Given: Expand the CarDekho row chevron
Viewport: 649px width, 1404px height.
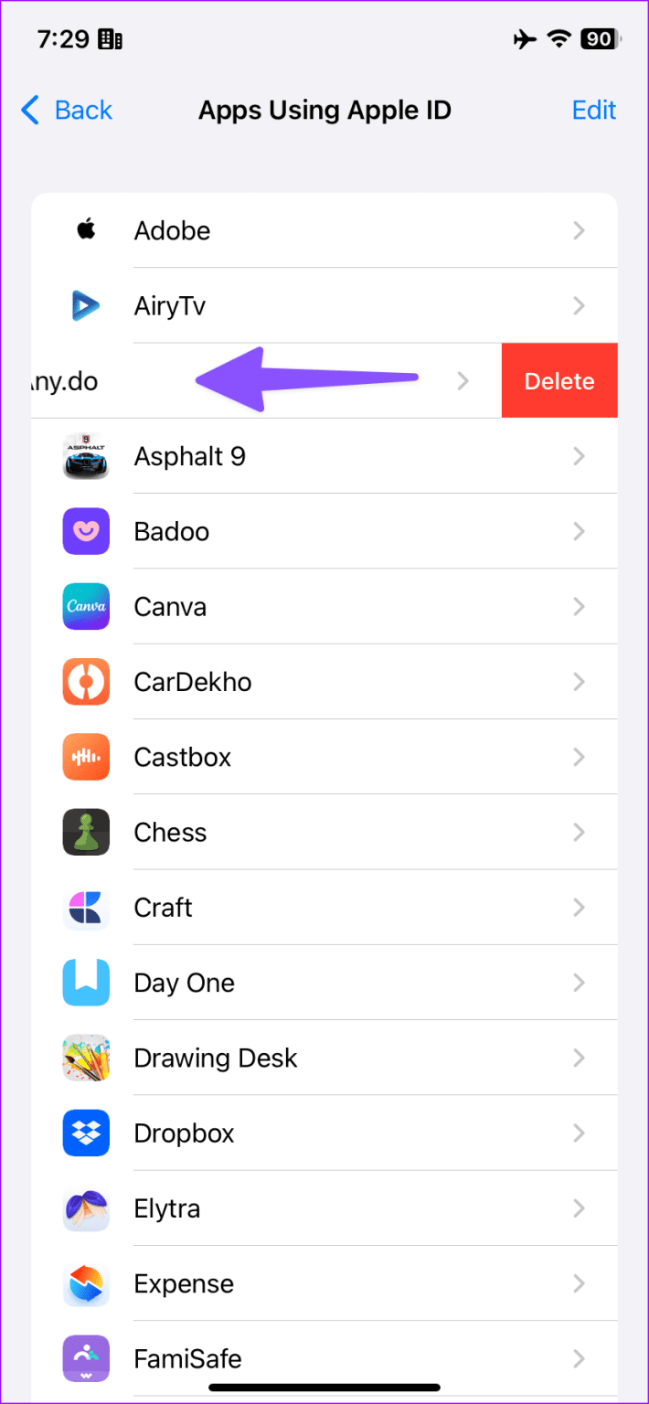Looking at the screenshot, I should tap(579, 682).
